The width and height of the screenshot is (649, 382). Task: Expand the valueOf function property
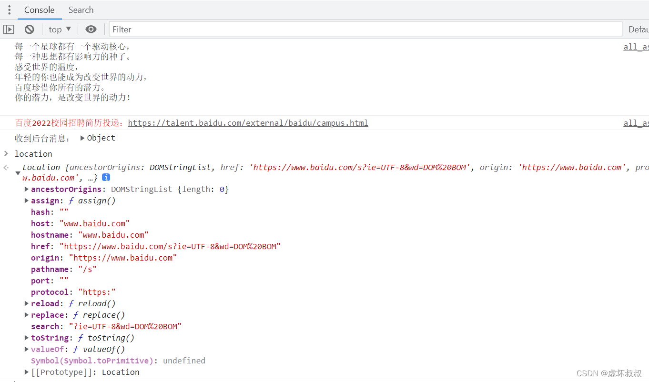click(x=27, y=349)
